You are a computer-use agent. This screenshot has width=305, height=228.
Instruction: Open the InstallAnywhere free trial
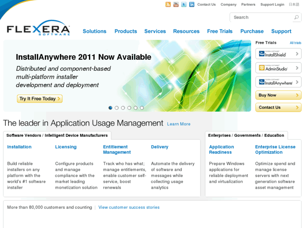[x=278, y=82]
